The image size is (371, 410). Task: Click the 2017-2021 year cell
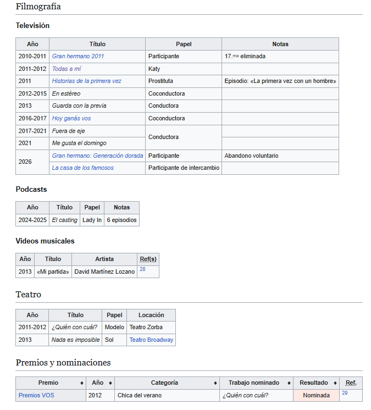tap(32, 131)
